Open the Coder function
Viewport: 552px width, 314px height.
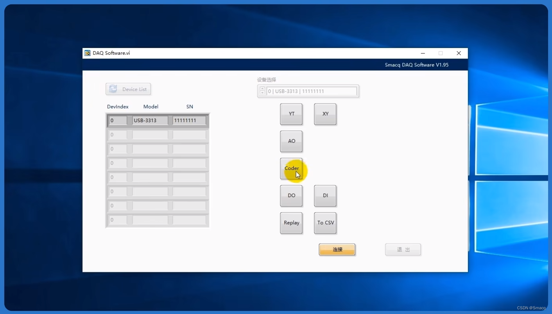click(x=291, y=168)
